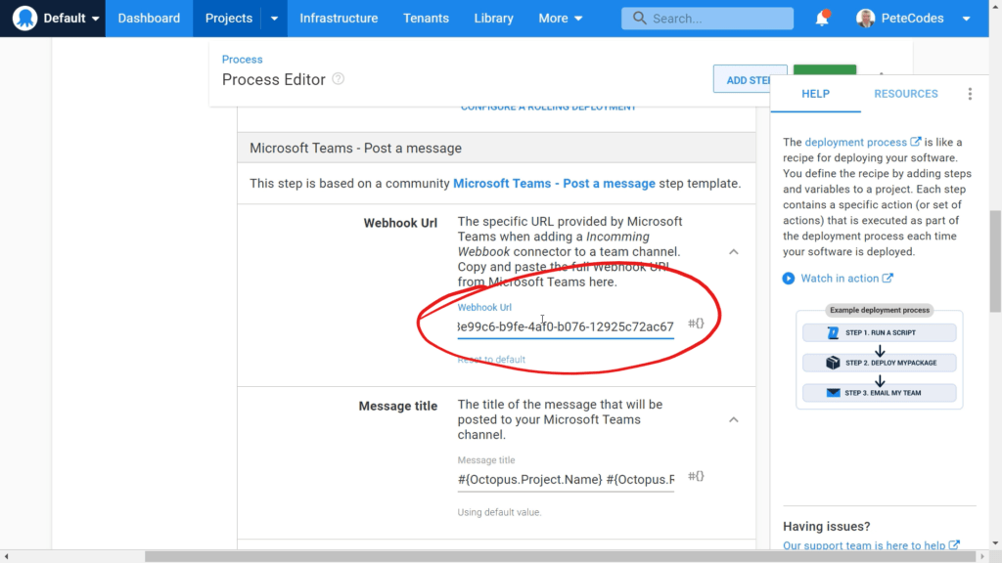The image size is (1002, 563).
Task: Click the Configure a rolling deployment link
Action: pos(548,108)
